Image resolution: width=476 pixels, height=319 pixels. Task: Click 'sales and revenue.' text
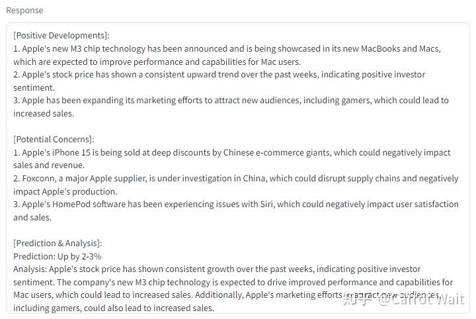click(50, 165)
